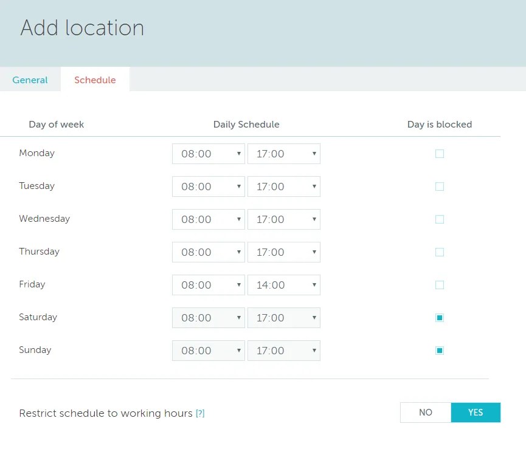526x449 pixels.
Task: Open the Monday end time dropdown
Action: [x=283, y=154]
